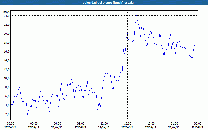Click the 15:00 time axis label

point(127,124)
